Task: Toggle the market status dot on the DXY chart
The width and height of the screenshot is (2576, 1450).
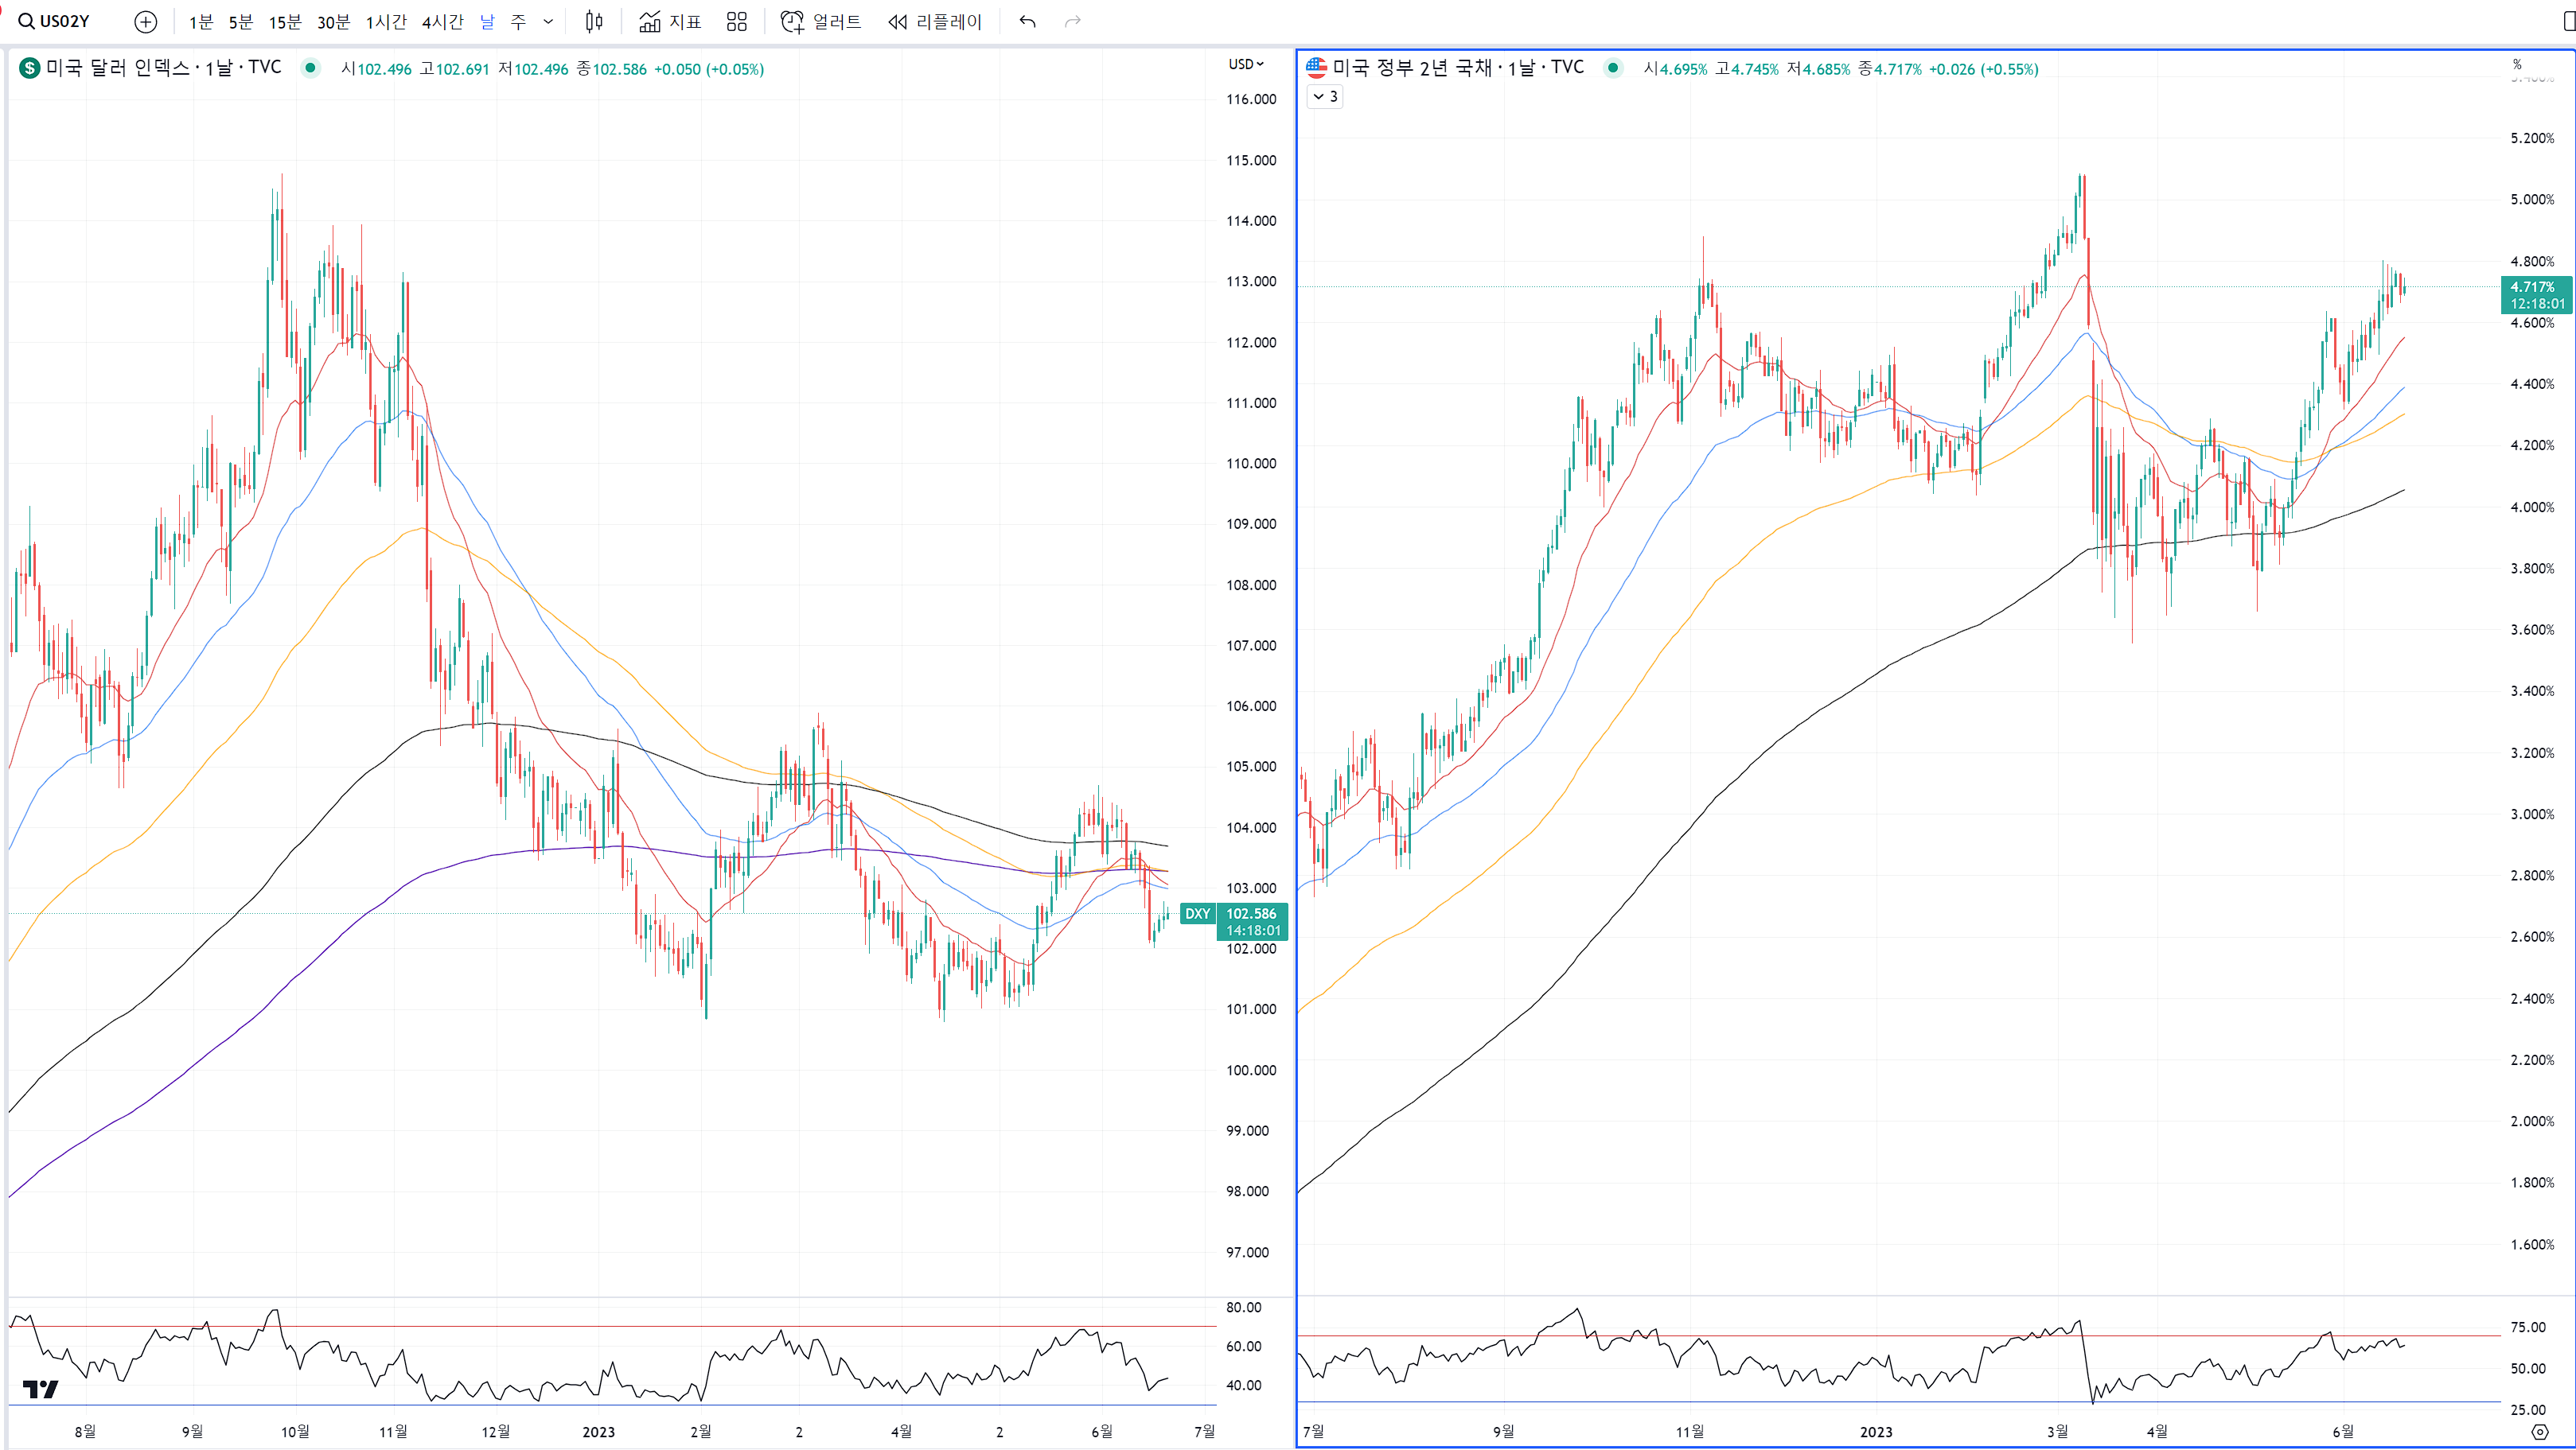Action: pyautogui.click(x=311, y=68)
